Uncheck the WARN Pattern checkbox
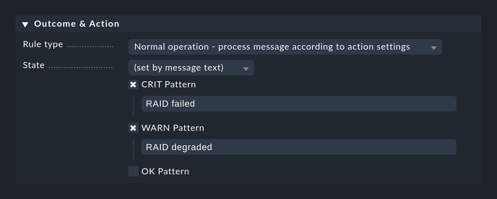This screenshot has height=199, width=497. (133, 128)
